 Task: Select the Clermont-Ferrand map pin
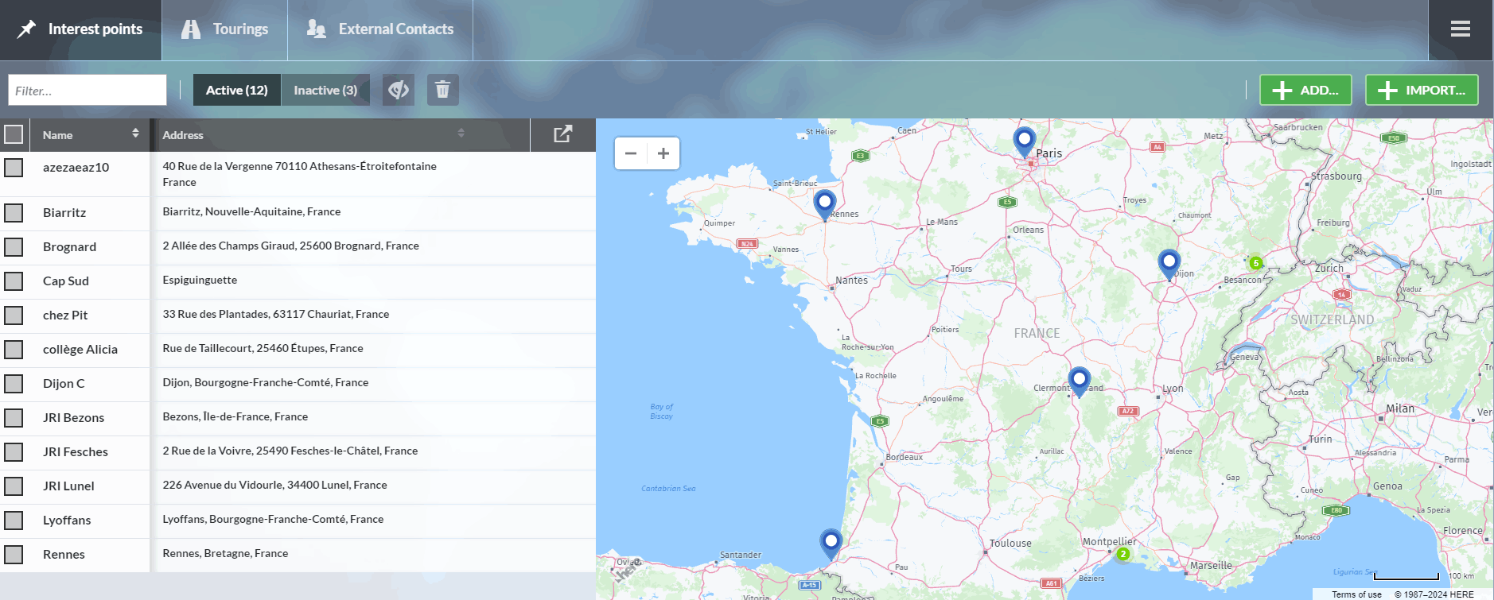click(1079, 380)
